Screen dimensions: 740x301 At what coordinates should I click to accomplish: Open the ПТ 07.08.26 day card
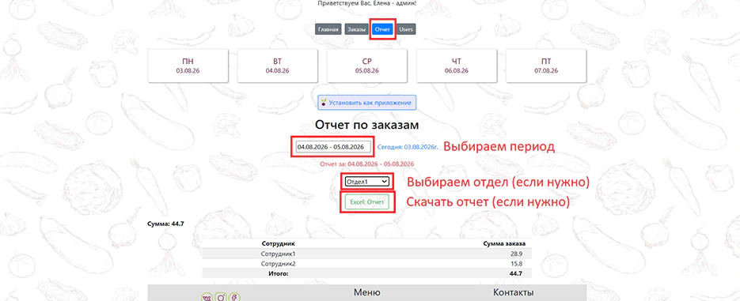(546, 66)
